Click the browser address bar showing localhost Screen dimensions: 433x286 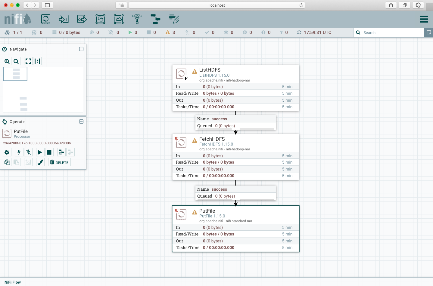pos(217,5)
